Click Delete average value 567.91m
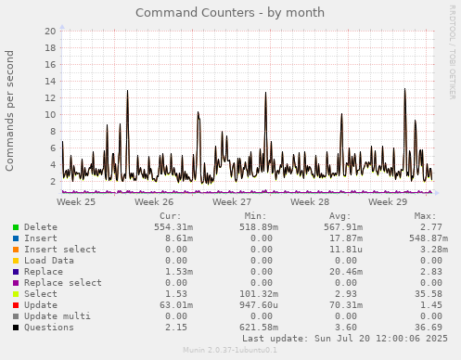This screenshot has height=360, width=461. [343, 227]
